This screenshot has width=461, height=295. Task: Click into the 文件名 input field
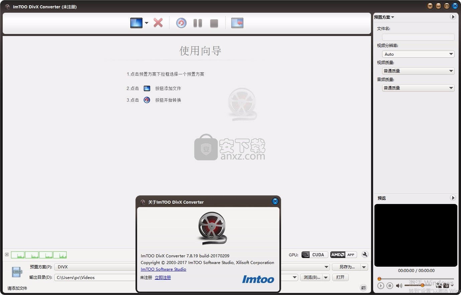(x=418, y=37)
